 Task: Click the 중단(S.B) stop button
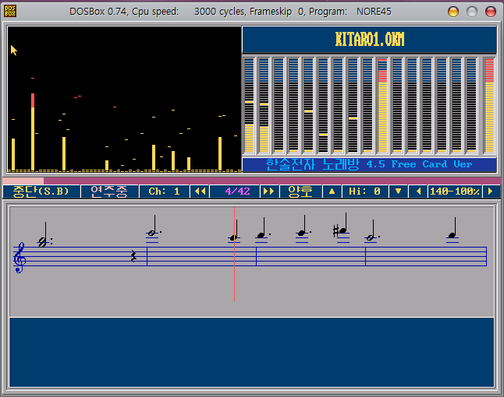click(41, 191)
